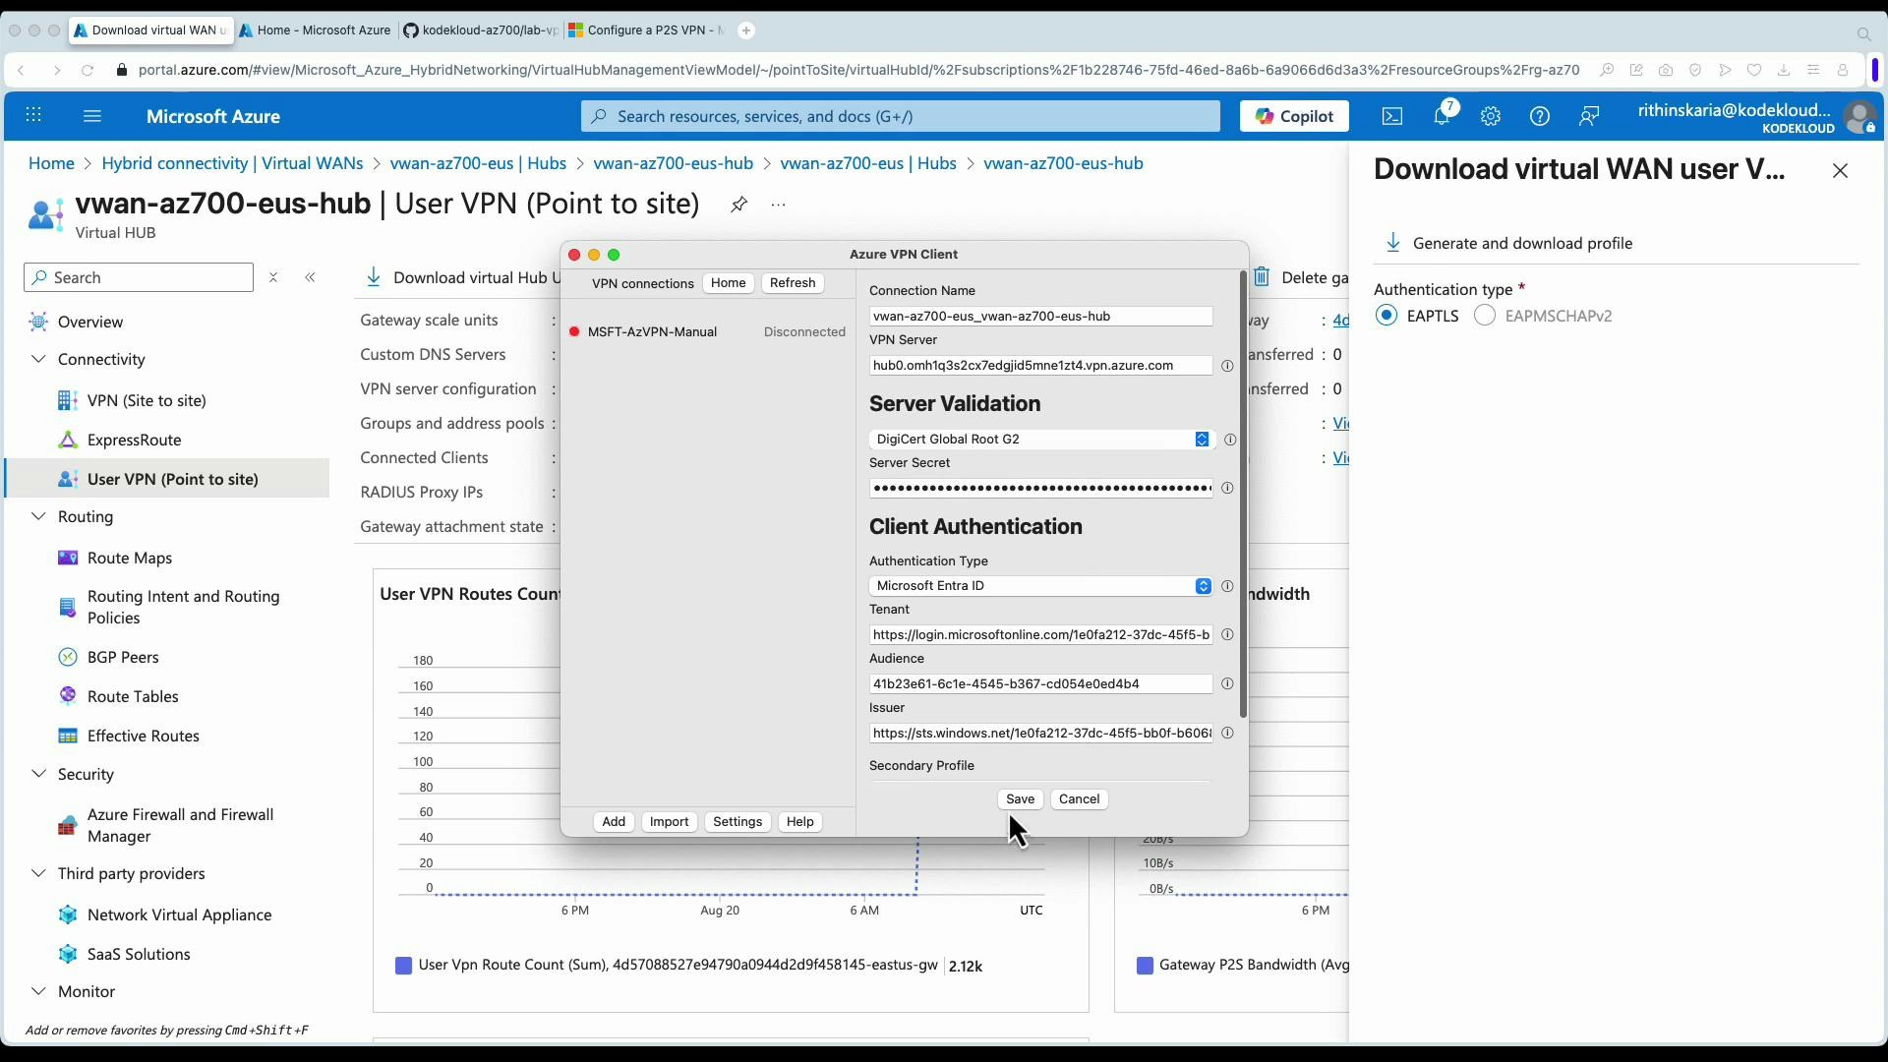Open the notifications bell showing 7 alerts
Viewport: 1888px width, 1062px height.
1442,116
